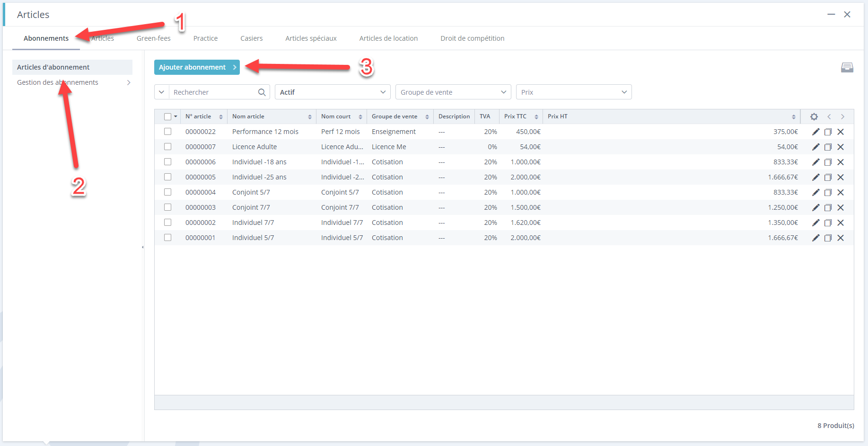This screenshot has width=868, height=446.
Task: Remove the Licence Adulte article
Action: pyautogui.click(x=841, y=147)
